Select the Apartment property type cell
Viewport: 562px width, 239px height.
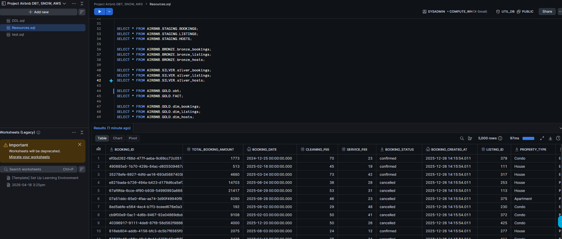coord(533,199)
